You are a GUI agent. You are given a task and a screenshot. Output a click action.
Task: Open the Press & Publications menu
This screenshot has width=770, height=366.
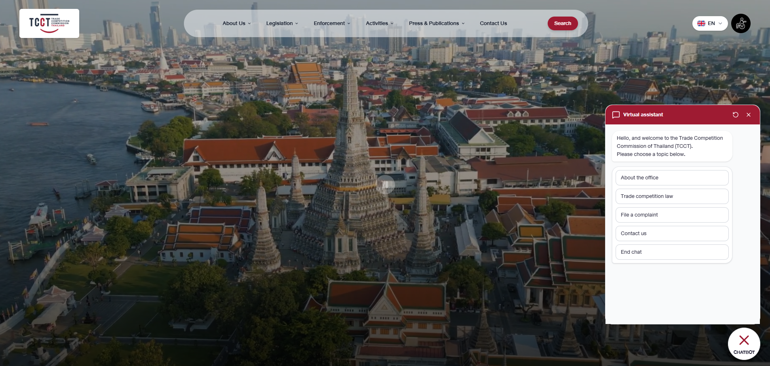click(x=437, y=23)
